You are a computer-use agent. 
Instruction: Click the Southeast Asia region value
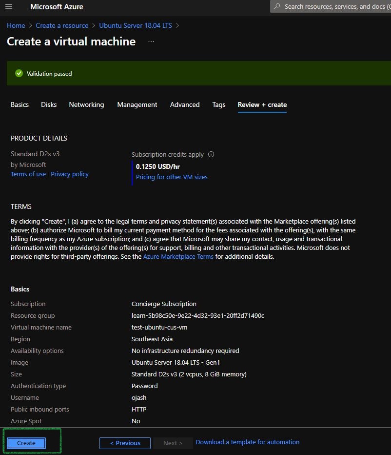pyautogui.click(x=152, y=339)
